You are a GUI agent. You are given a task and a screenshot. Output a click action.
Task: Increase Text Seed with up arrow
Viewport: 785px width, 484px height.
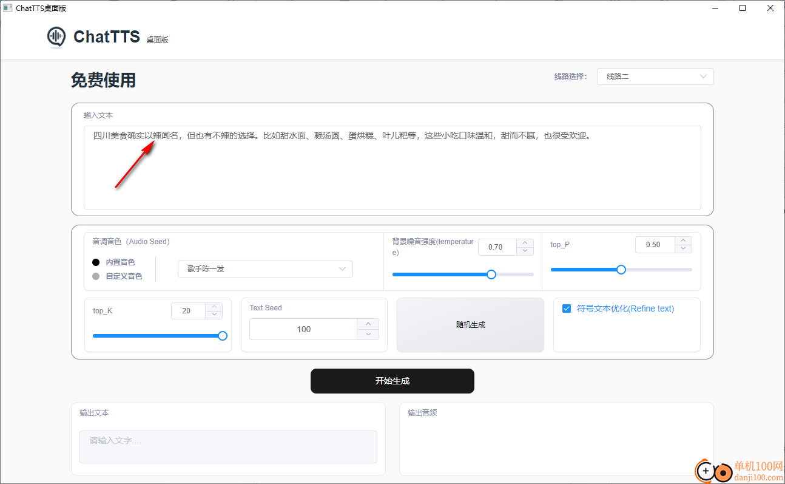[368, 324]
